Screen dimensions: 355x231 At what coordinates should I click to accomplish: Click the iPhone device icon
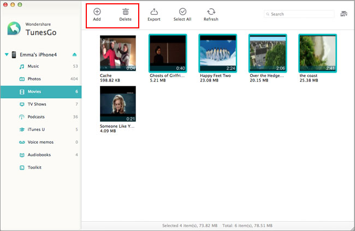pos(14,55)
